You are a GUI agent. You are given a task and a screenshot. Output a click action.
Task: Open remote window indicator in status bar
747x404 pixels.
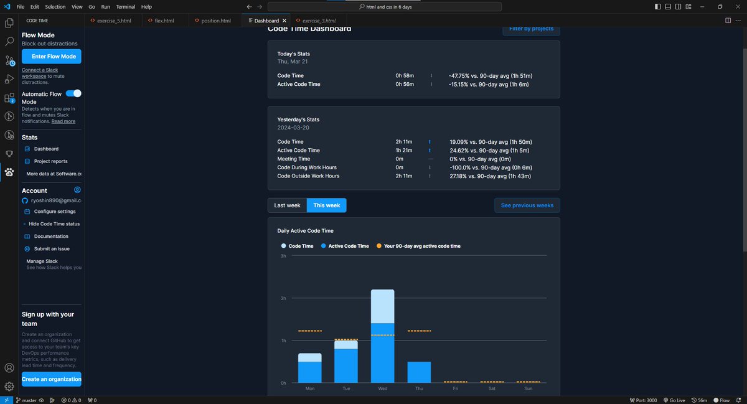tap(6, 400)
